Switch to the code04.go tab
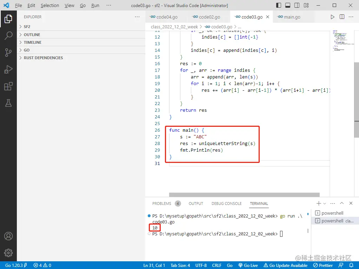 [x=166, y=17]
